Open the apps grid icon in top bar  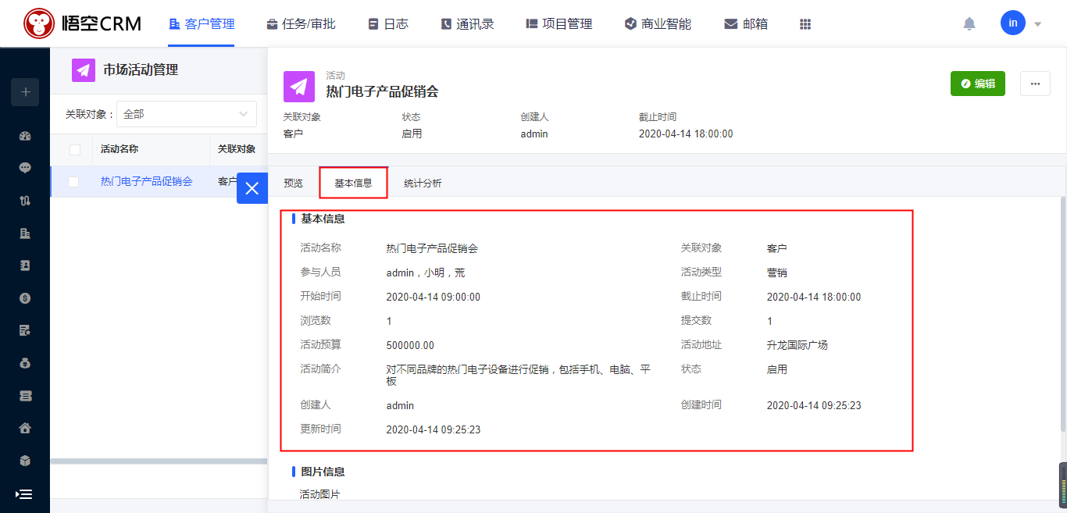coord(805,24)
